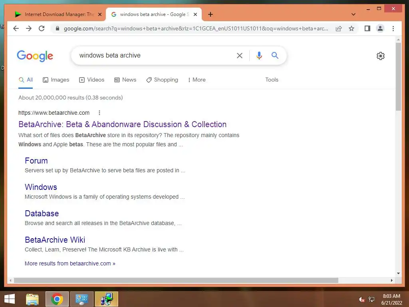Image resolution: width=409 pixels, height=307 pixels.
Task: Click the scroll-left arrow of horizontal scrollbar
Action: (10, 280)
